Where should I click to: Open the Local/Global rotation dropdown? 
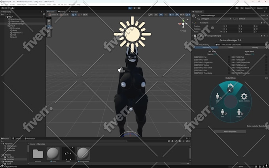tap(64, 15)
